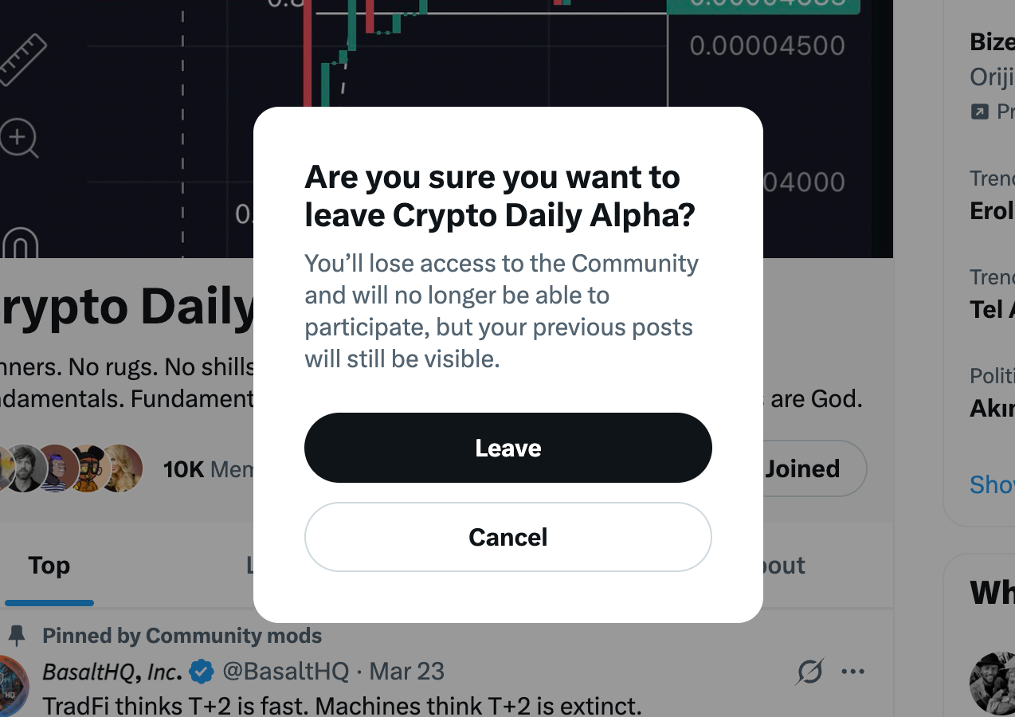Click the Mar 23 post timestamp

click(406, 672)
